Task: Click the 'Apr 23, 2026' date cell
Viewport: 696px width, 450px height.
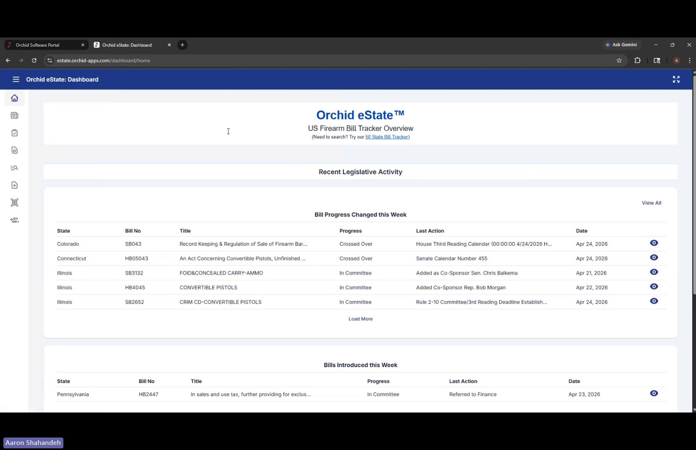Action: point(584,395)
